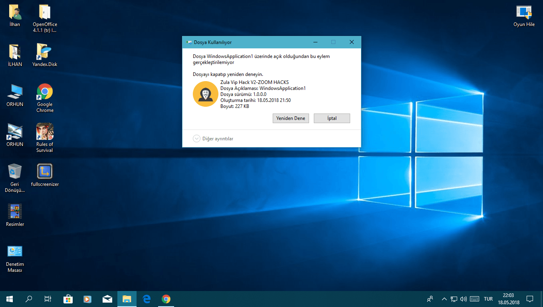Switch to File Explorer on the taskbar
Screen dimensions: 543x307
(x=127, y=299)
